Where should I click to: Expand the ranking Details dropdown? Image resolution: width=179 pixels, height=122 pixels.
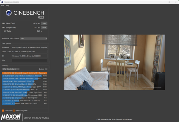[x=43, y=69]
